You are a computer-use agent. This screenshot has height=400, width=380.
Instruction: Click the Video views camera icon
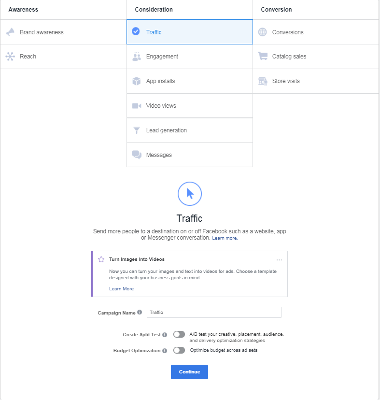pyautogui.click(x=137, y=106)
